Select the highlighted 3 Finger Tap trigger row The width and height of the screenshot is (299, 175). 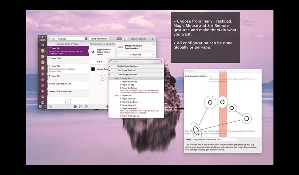point(68,51)
